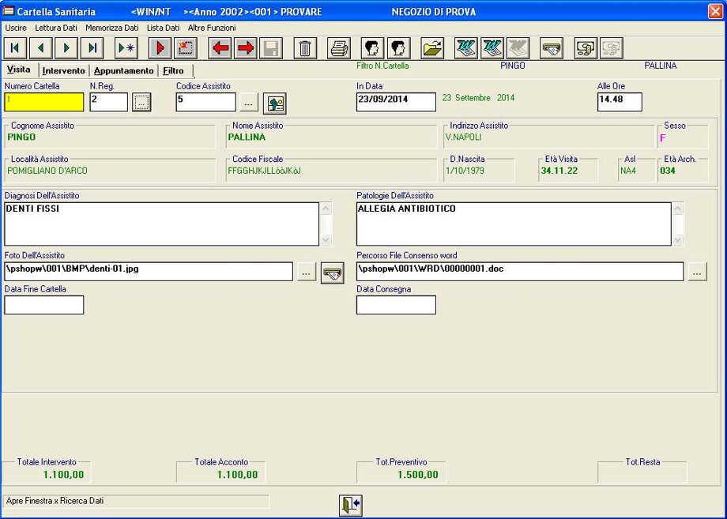The height and width of the screenshot is (519, 727).
Task: Open the Lettura Dati menu
Action: coord(56,28)
